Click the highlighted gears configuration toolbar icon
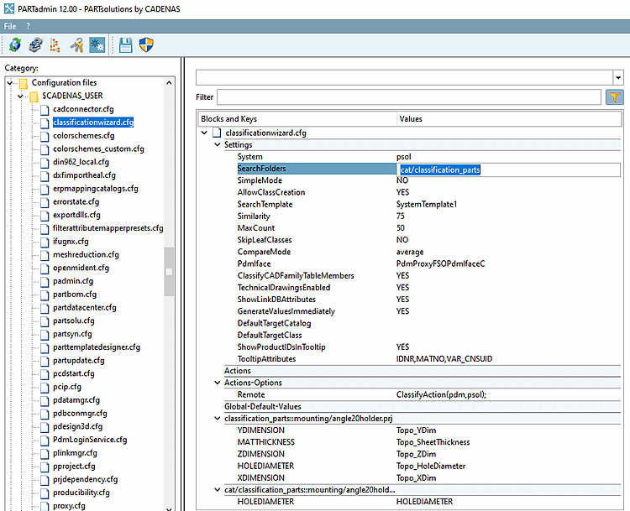The image size is (630, 511). (97, 45)
